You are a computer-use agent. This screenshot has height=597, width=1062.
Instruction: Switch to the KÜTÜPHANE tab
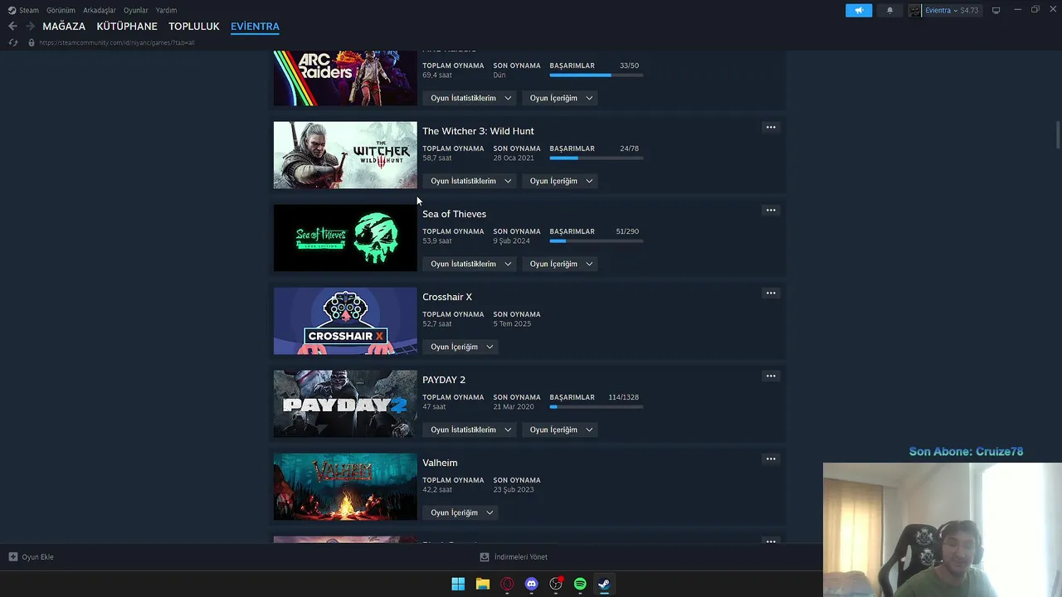pyautogui.click(x=127, y=27)
